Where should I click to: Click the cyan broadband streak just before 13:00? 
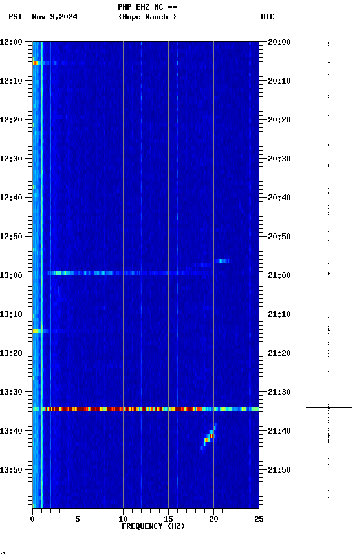pos(121,274)
